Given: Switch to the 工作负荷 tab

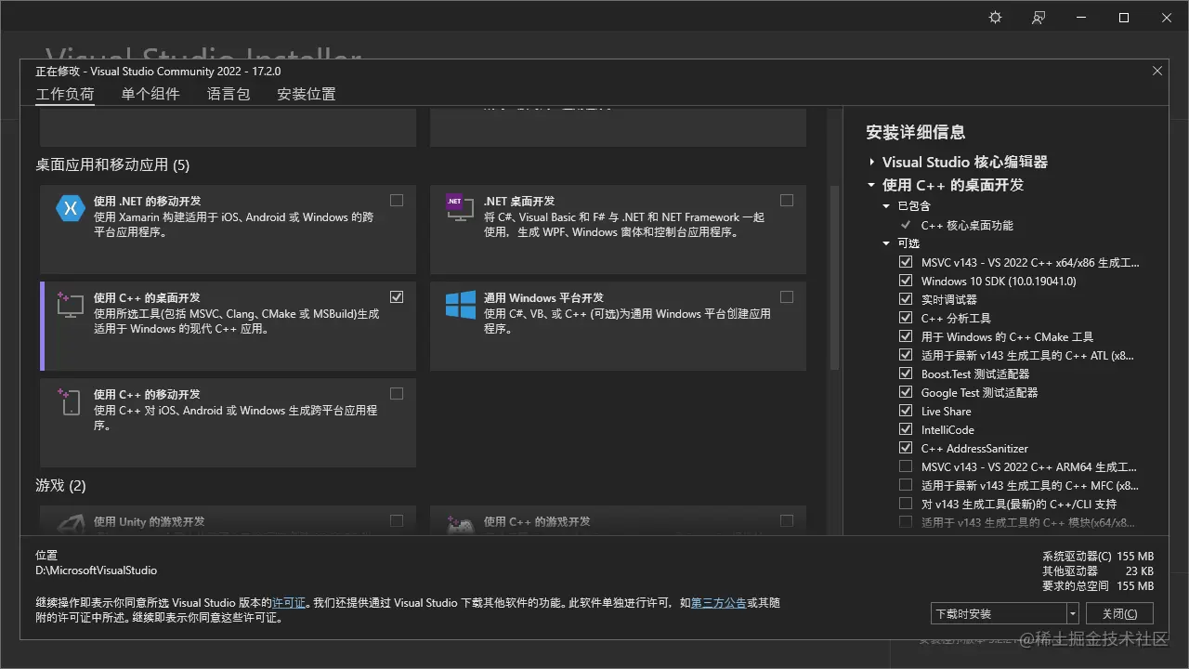Looking at the screenshot, I should pyautogui.click(x=65, y=94).
